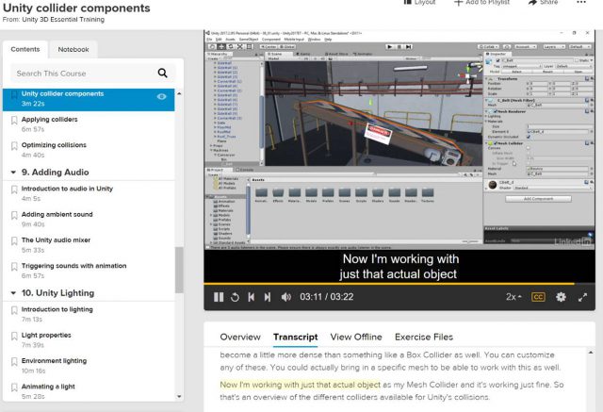Click the replay/rewind circular arrow icon

pos(235,297)
